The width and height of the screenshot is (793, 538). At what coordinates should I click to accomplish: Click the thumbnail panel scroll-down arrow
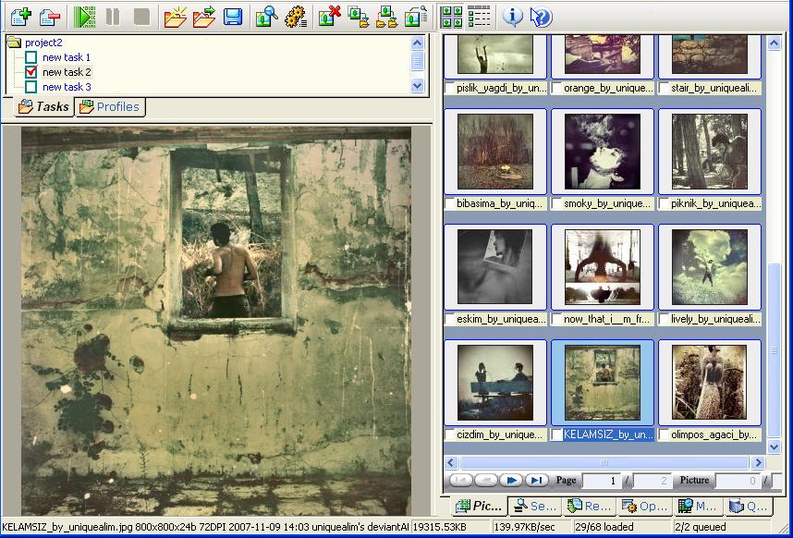[x=774, y=446]
